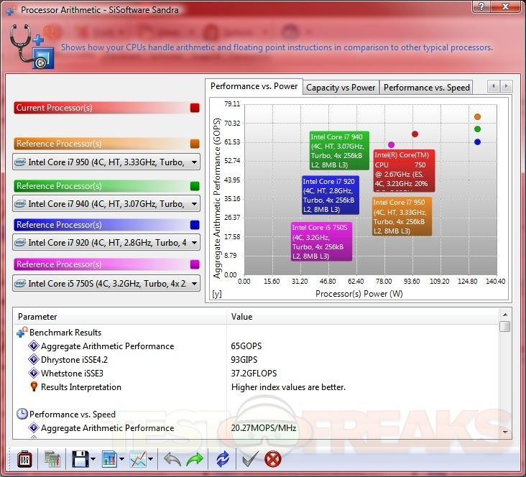Click the blue refresh arrows icon
This screenshot has width=526, height=477.
(x=223, y=458)
